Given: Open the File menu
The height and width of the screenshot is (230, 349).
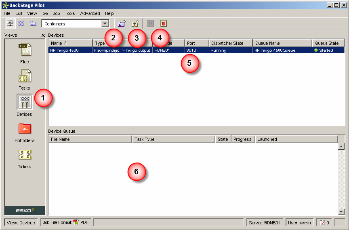Looking at the screenshot, I should 7,13.
